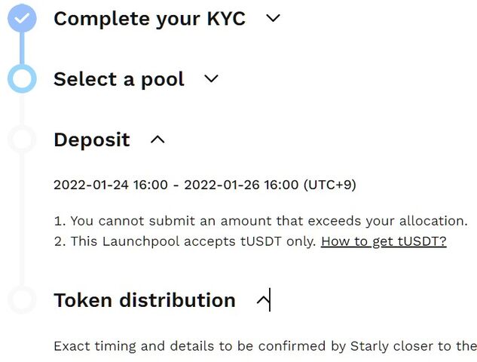Click the Deposit heading
This screenshot has height=362, width=477.
coord(92,140)
